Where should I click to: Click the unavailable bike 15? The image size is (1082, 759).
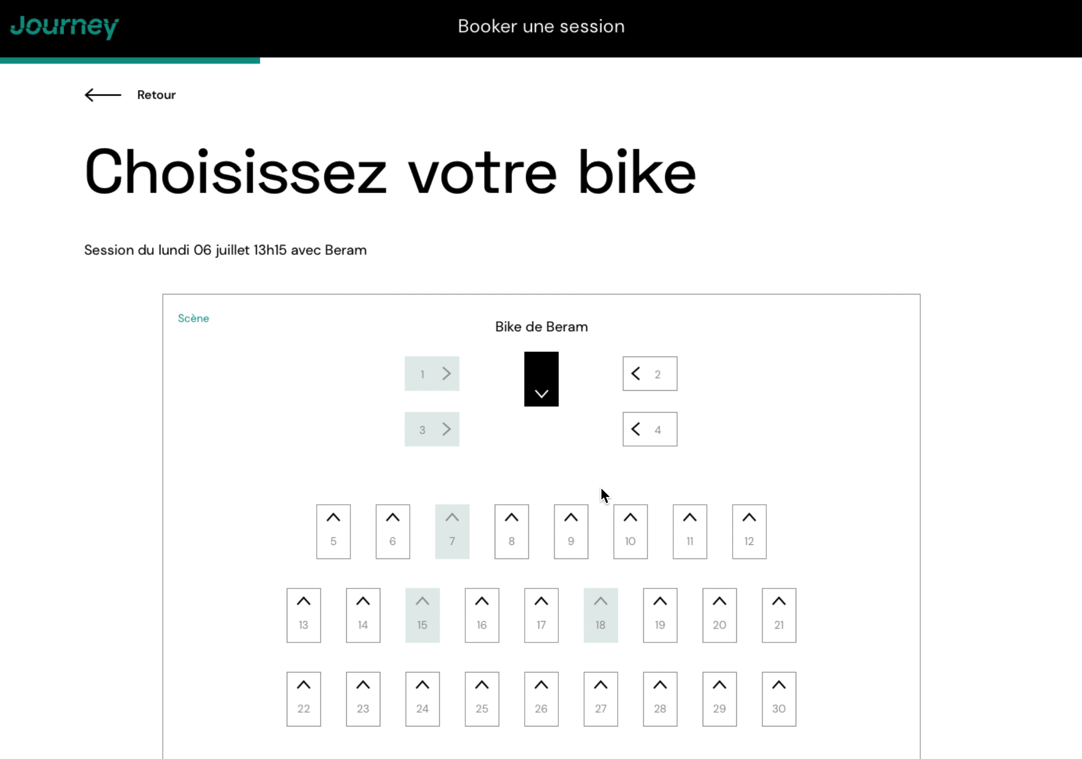(423, 616)
